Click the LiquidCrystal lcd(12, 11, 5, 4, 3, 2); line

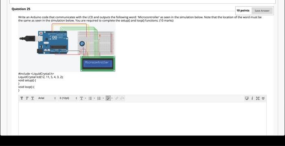[x=41, y=77]
